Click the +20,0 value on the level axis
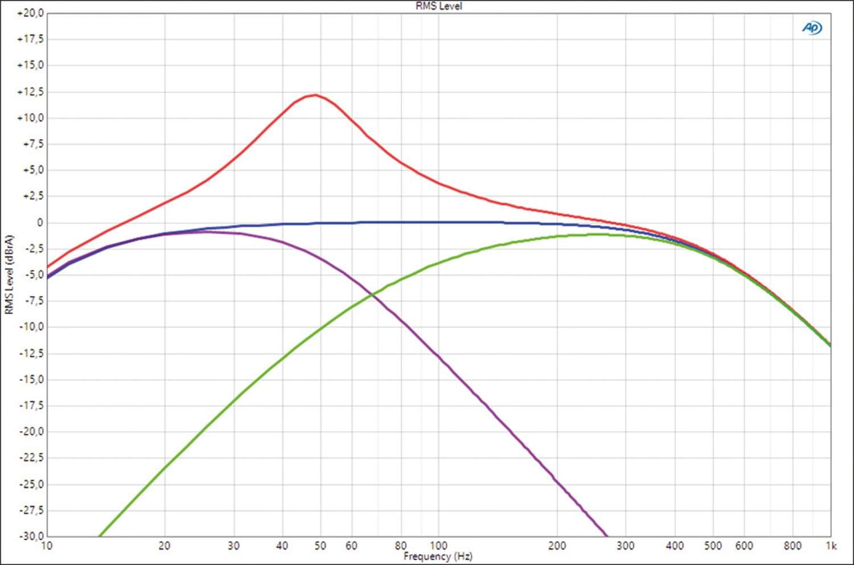Image resolution: width=854 pixels, height=565 pixels. click(x=30, y=13)
